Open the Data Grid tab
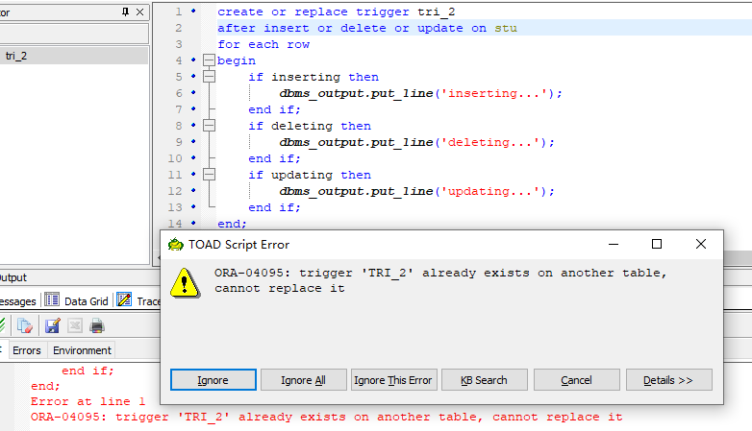This screenshot has width=752, height=431. click(x=87, y=301)
